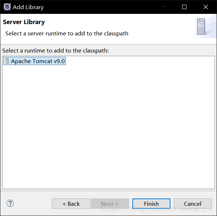Image resolution: width=217 pixels, height=216 pixels.
Task: Open help via question mark icon
Action: pos(10,203)
